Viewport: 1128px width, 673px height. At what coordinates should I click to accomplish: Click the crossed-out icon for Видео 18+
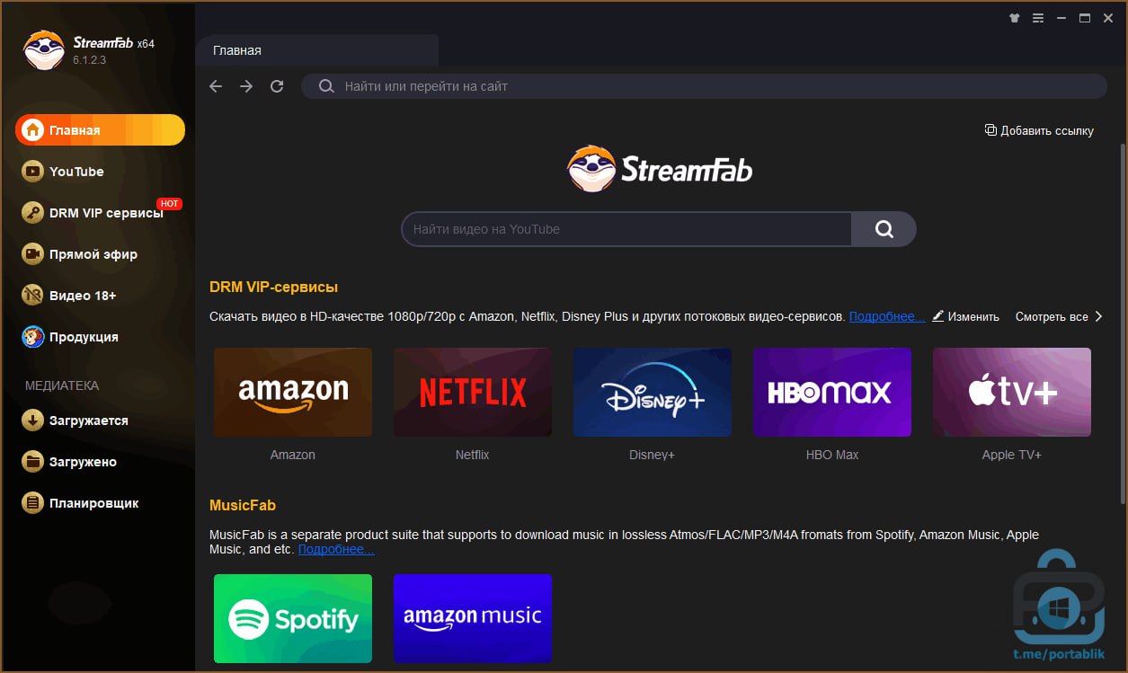pos(33,296)
